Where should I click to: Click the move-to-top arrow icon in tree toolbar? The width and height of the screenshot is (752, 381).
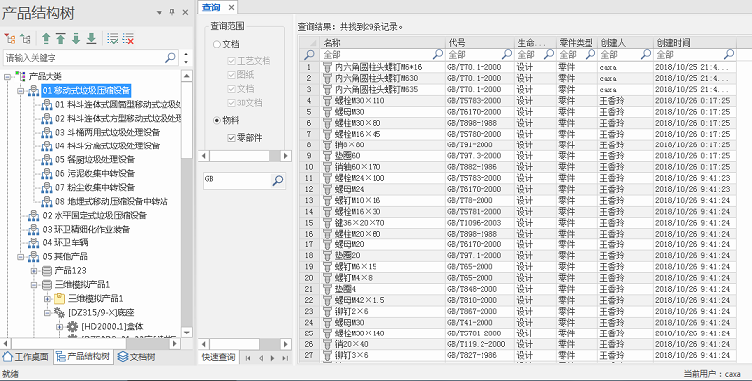pyautogui.click(x=60, y=39)
